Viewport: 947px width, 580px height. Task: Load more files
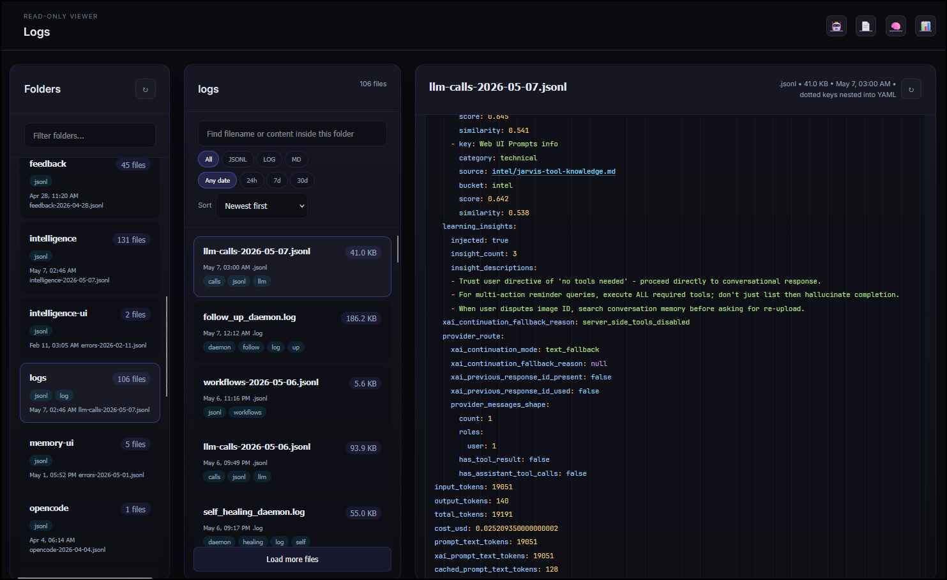pos(292,559)
